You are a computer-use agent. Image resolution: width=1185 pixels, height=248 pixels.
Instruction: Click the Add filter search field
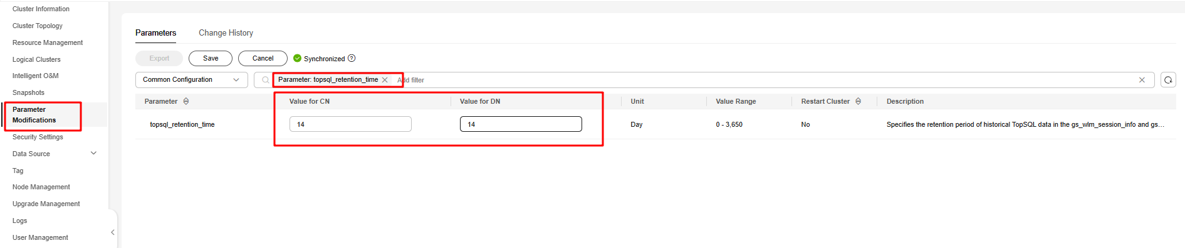point(765,80)
